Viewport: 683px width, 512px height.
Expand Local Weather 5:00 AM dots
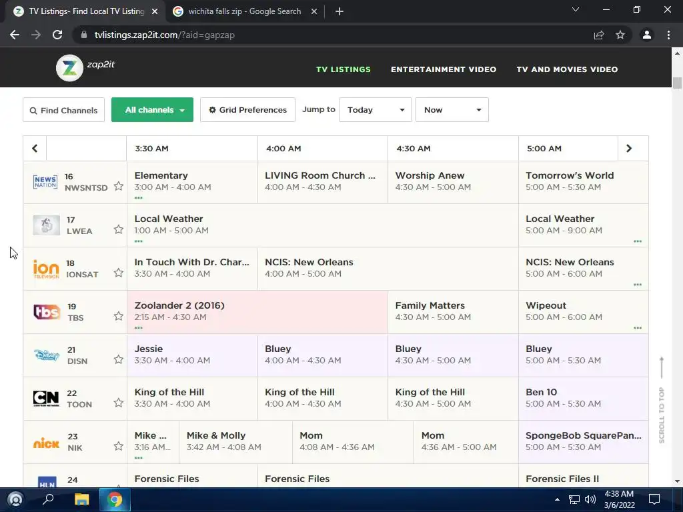point(638,241)
